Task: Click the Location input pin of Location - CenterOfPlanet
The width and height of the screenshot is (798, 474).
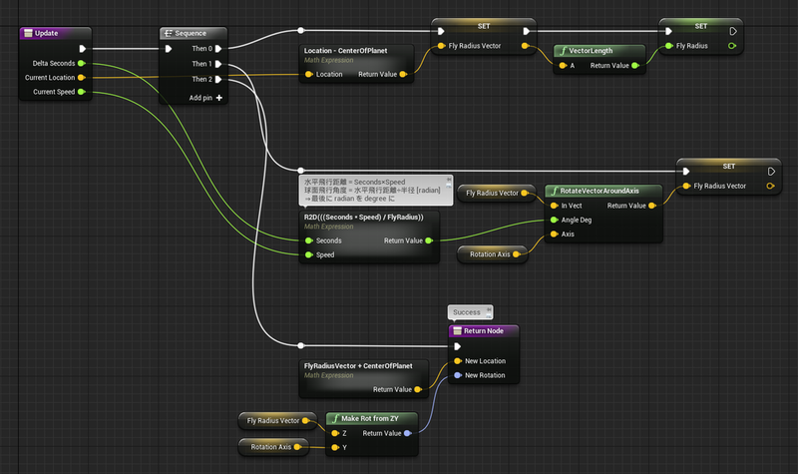Action: click(x=309, y=74)
